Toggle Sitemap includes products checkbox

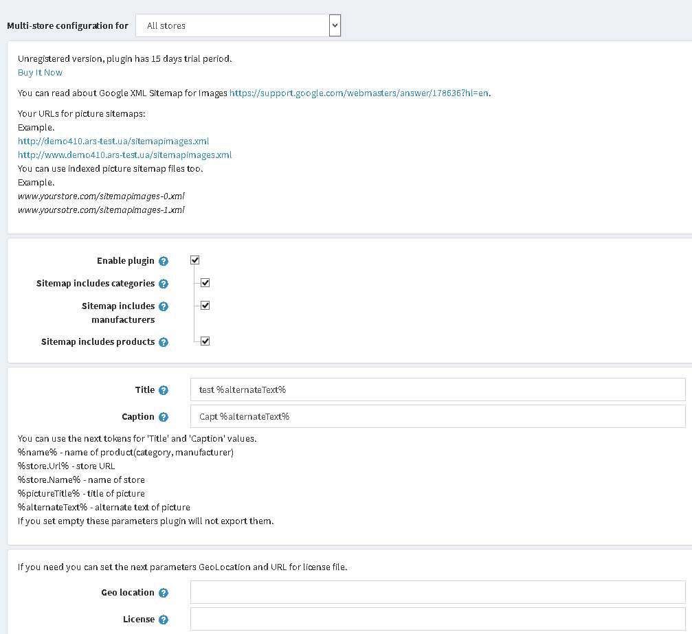(x=205, y=341)
